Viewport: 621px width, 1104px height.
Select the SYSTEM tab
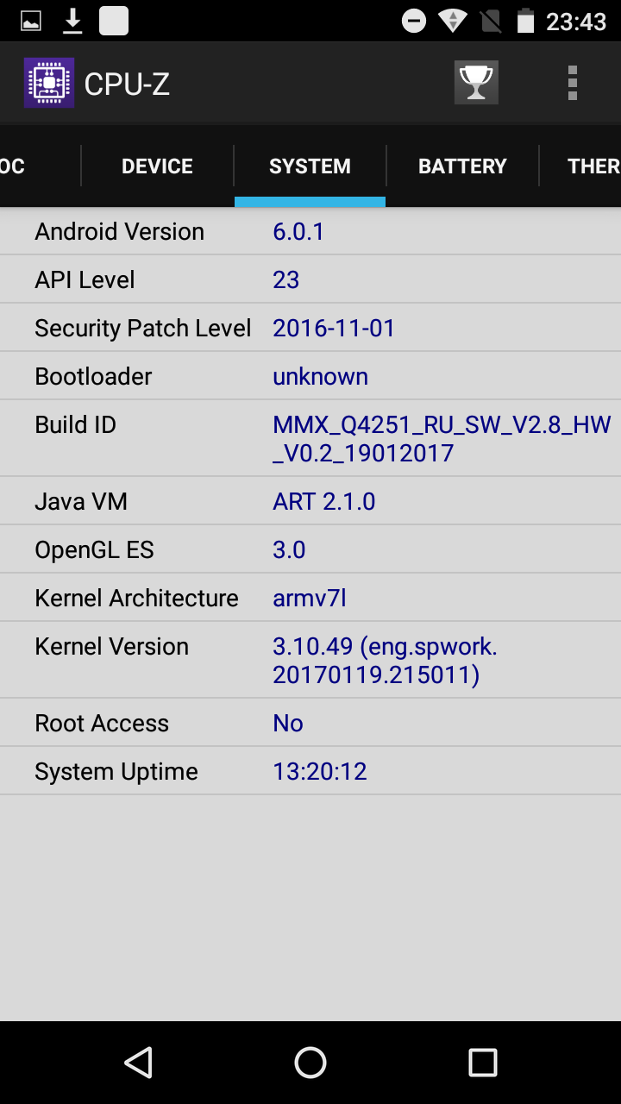pos(310,166)
